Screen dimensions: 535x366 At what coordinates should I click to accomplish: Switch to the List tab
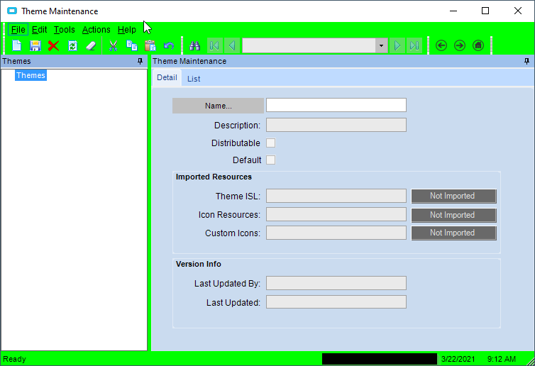[194, 79]
